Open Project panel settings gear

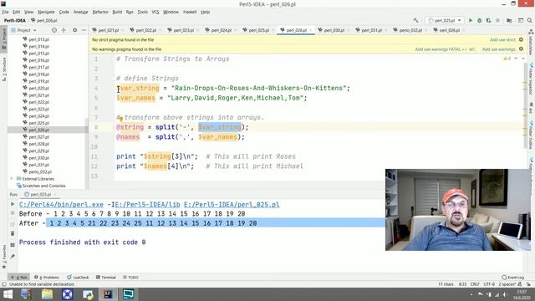click(x=74, y=30)
